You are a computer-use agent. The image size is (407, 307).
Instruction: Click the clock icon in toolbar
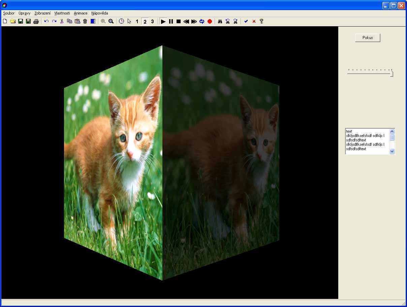[x=121, y=21]
